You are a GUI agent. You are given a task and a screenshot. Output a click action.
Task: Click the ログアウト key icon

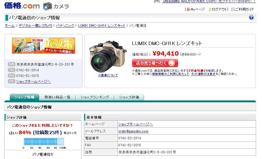[x=210, y=9]
